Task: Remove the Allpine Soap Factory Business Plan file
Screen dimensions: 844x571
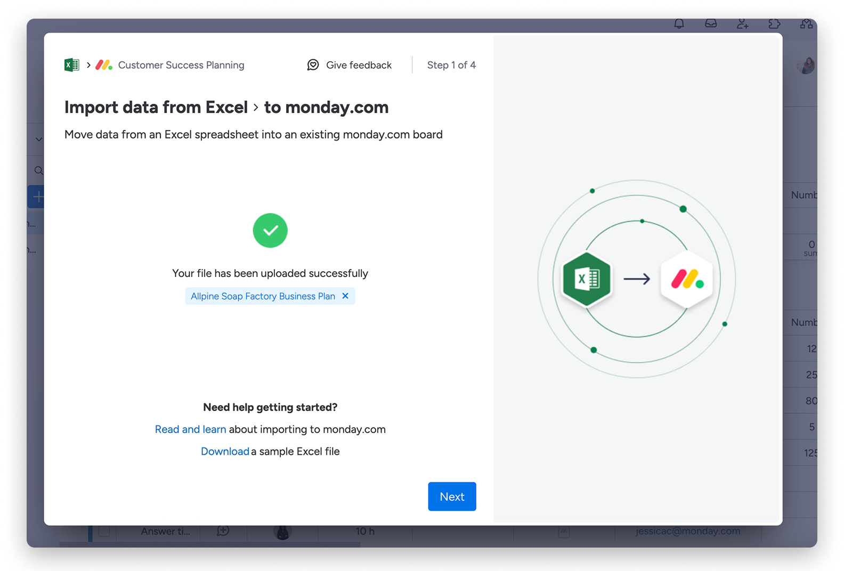Action: tap(345, 296)
